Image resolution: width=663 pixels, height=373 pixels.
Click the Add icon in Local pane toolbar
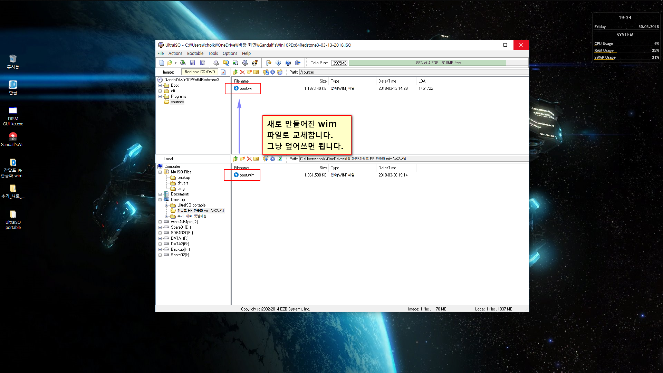pyautogui.click(x=266, y=159)
